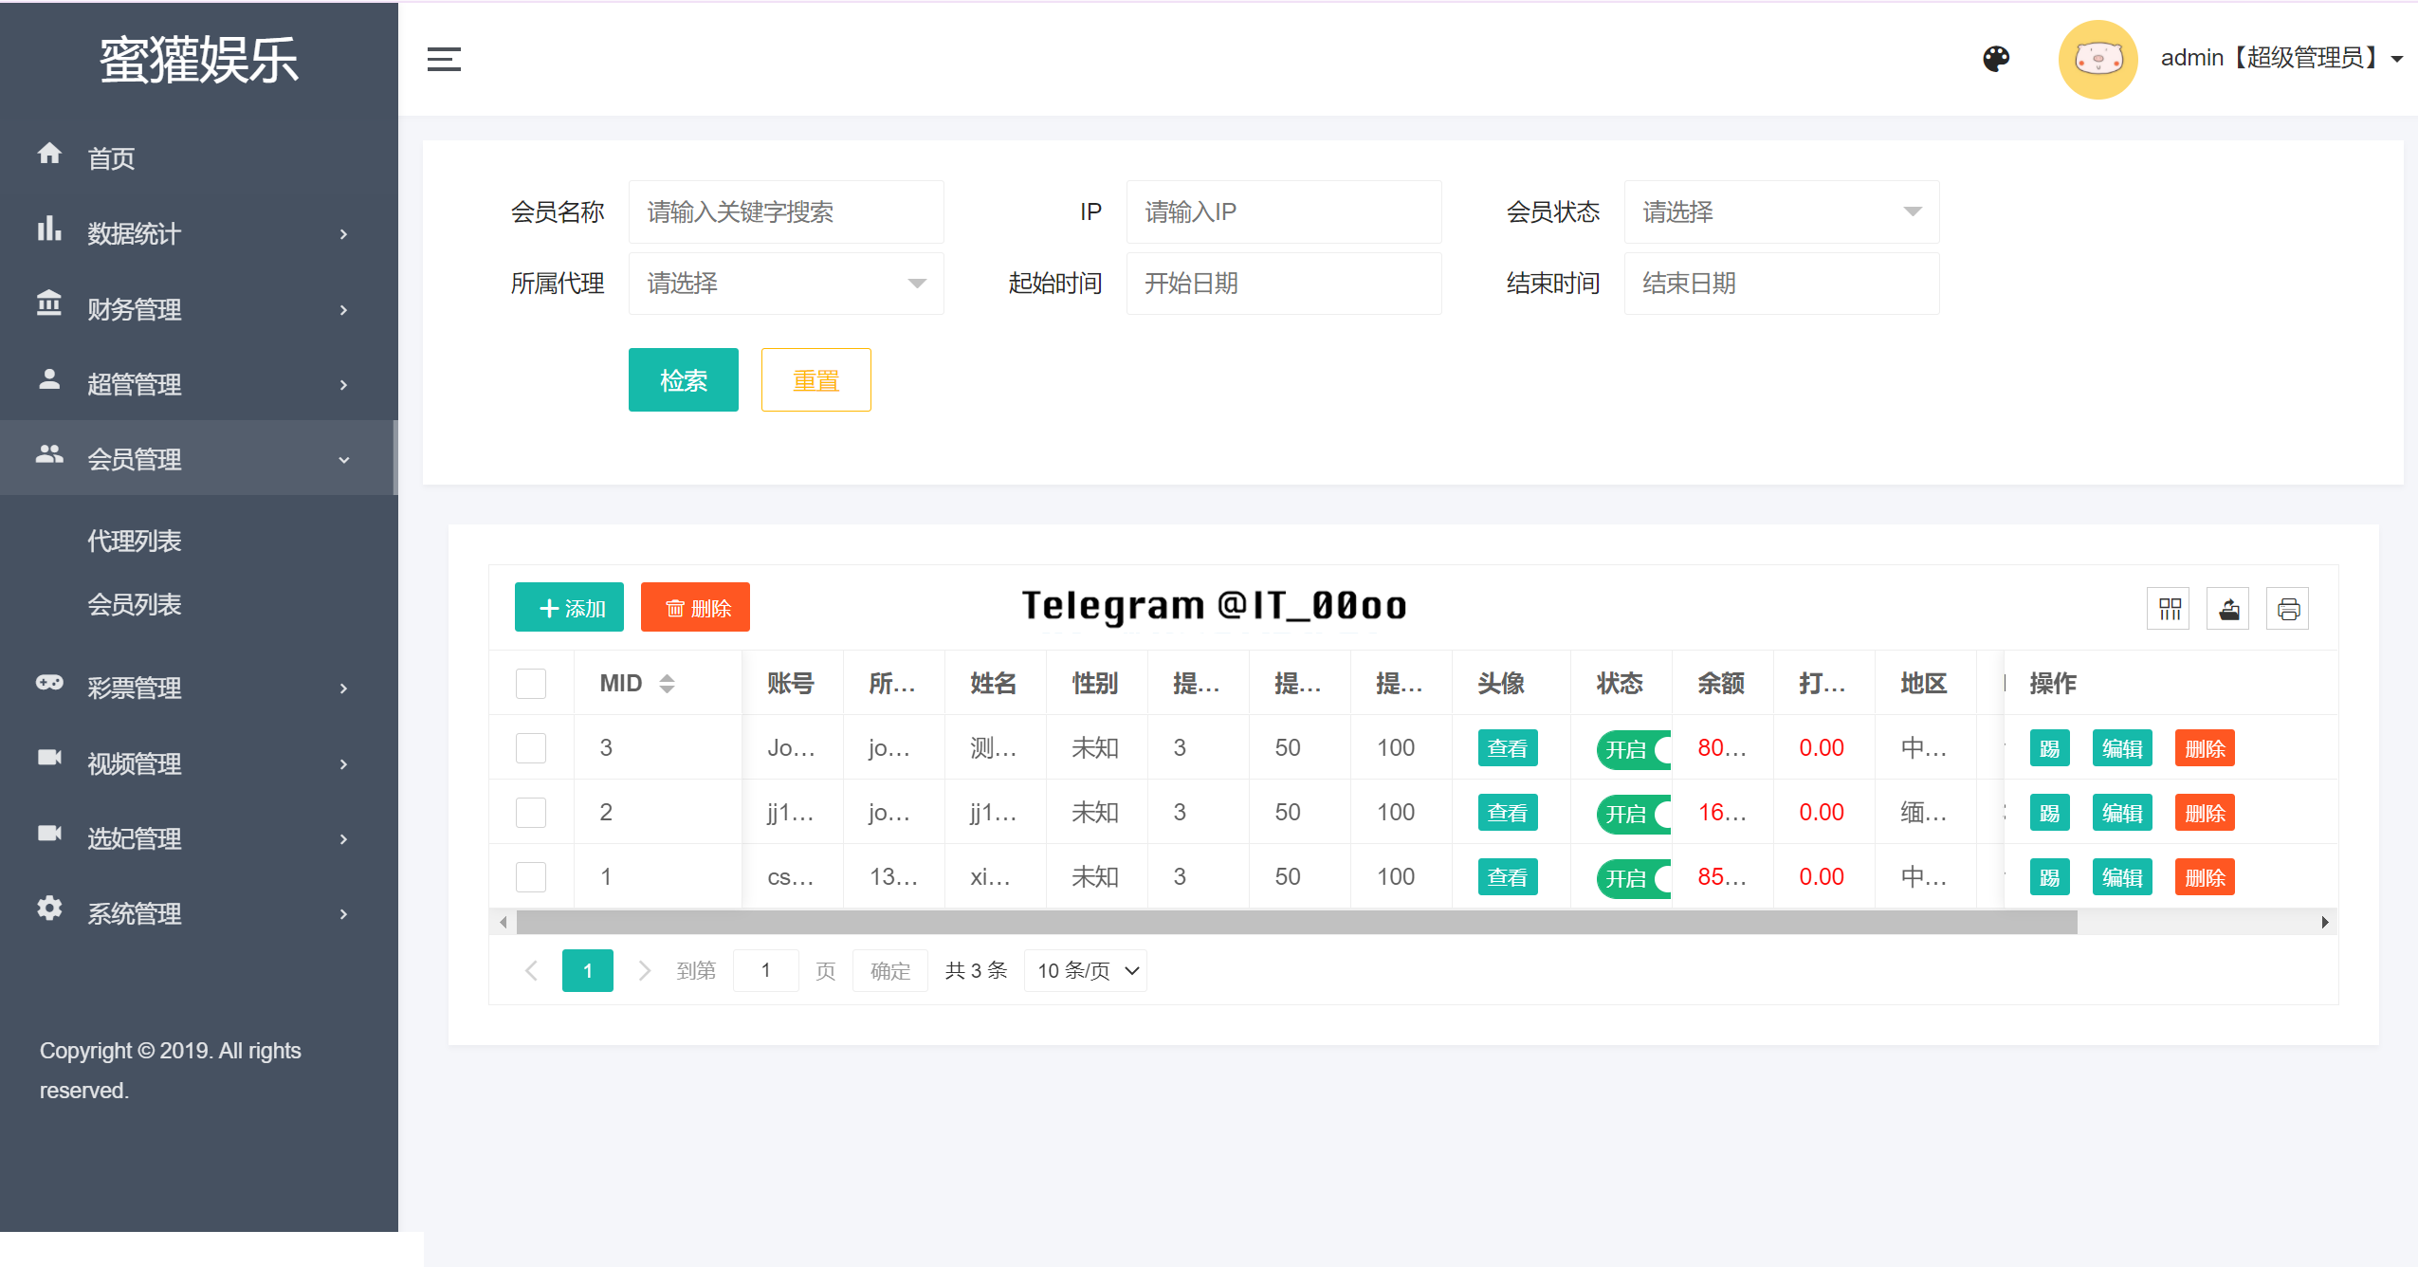The image size is (2418, 1267).
Task: Open the 结束时间 end date picker
Action: coord(1782,283)
